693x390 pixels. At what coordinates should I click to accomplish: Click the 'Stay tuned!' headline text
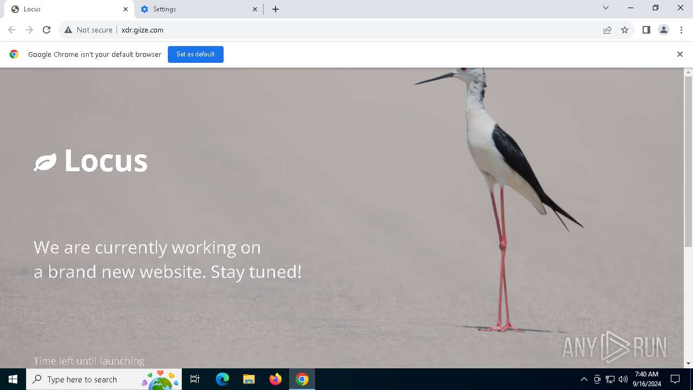pos(256,271)
